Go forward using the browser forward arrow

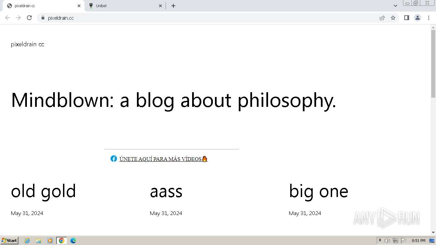click(x=18, y=18)
